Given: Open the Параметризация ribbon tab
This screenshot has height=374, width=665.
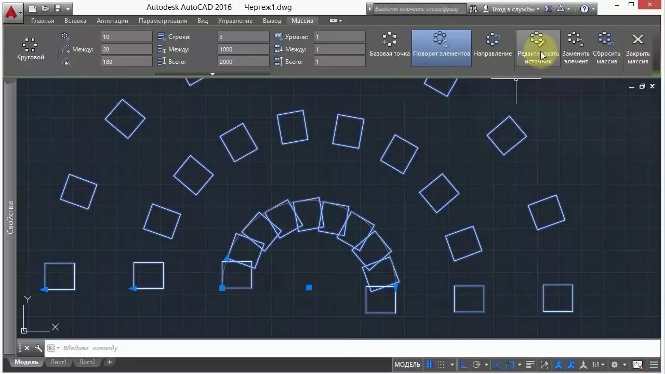Looking at the screenshot, I should pos(163,21).
